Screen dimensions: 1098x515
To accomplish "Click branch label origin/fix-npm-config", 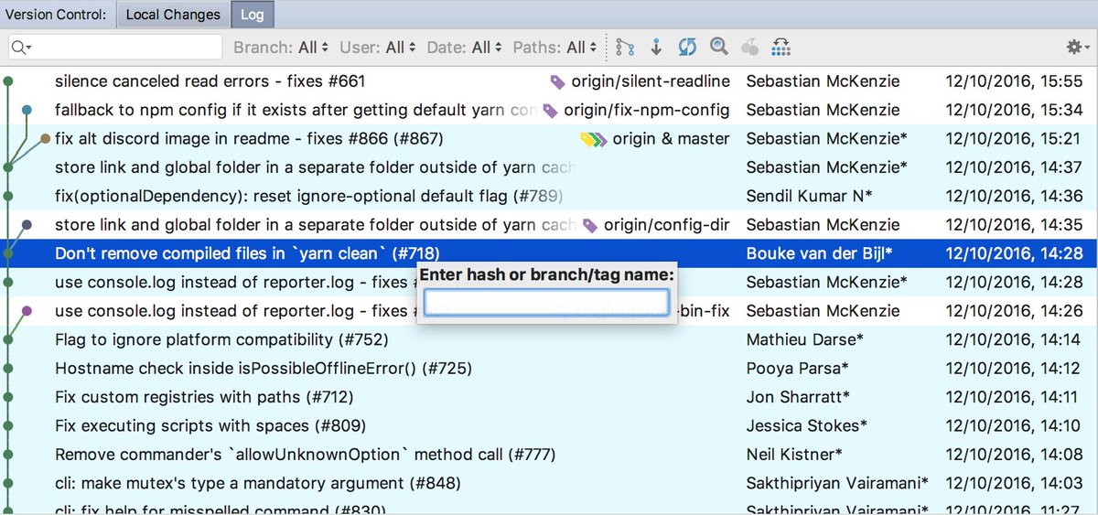I will coord(647,110).
